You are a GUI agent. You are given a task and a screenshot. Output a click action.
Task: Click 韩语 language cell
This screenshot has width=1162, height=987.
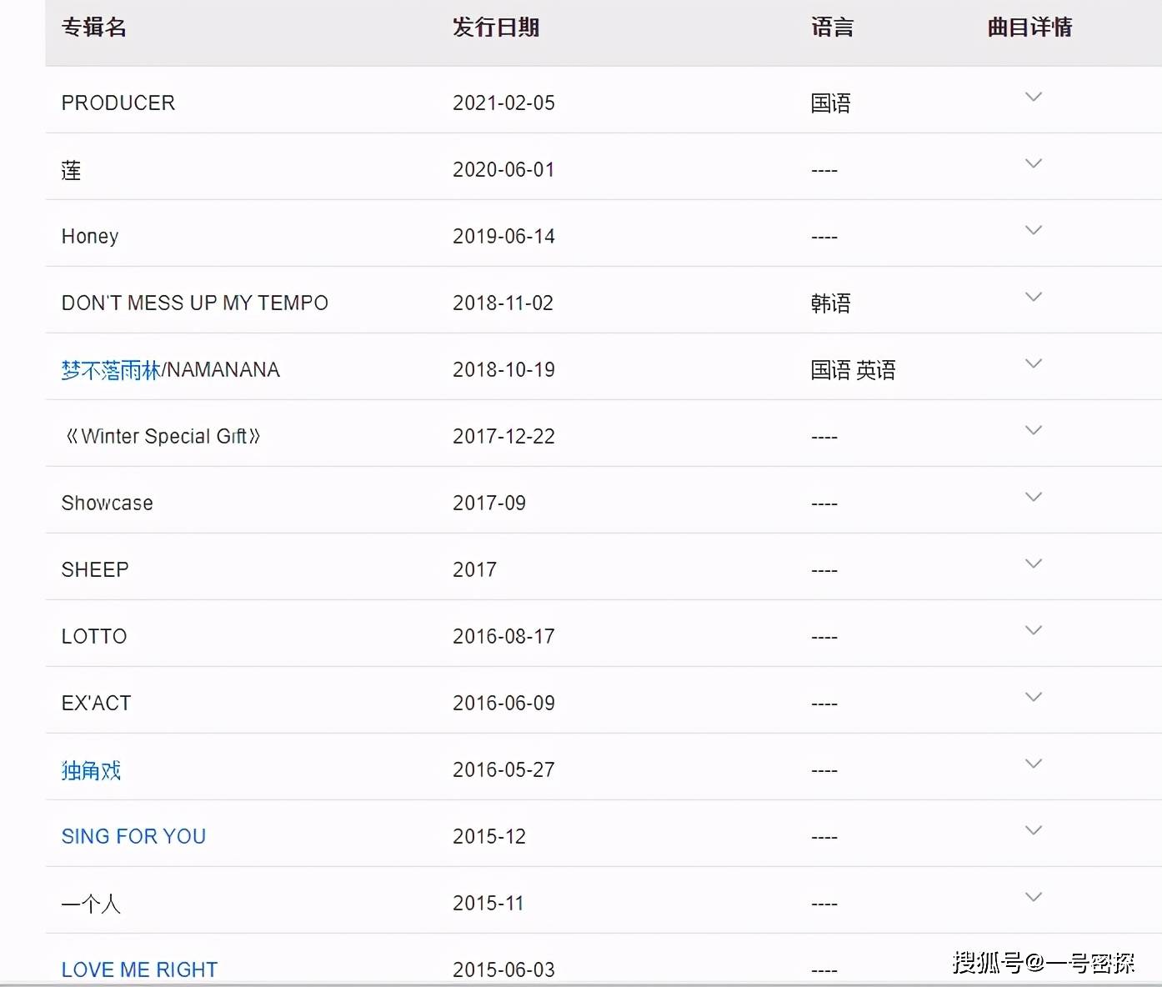(x=831, y=303)
